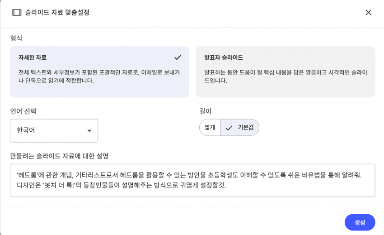This screenshot has width=384, height=235.
Task: Set length to 짧게
Action: tap(210, 128)
